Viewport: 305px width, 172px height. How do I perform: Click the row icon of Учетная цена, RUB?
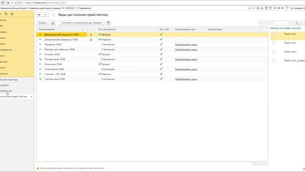[40, 79]
